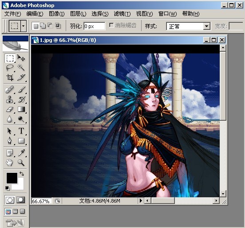245x228 pixels.
Task: Click horizontal scrollbar right arrow
Action: (216, 200)
